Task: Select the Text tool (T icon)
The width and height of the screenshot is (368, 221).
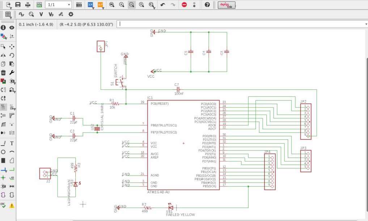Action: 12,143
